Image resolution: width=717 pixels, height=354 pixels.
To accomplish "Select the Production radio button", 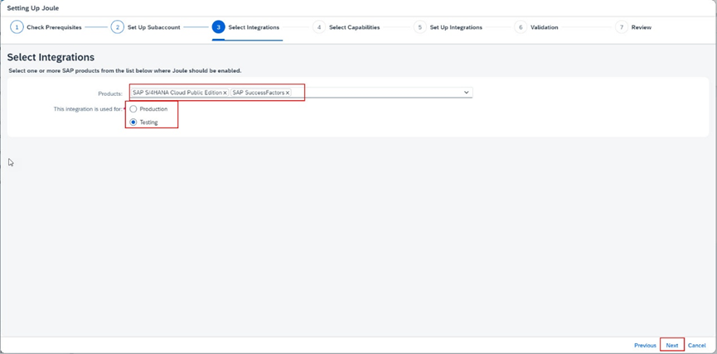I will point(133,109).
